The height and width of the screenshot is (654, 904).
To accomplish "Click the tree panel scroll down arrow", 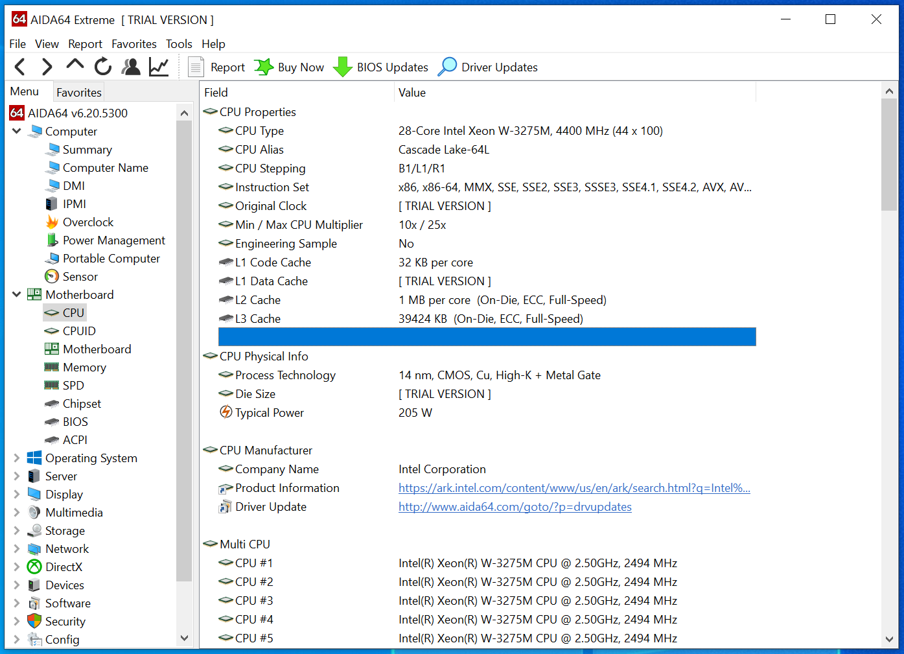I will [x=184, y=638].
